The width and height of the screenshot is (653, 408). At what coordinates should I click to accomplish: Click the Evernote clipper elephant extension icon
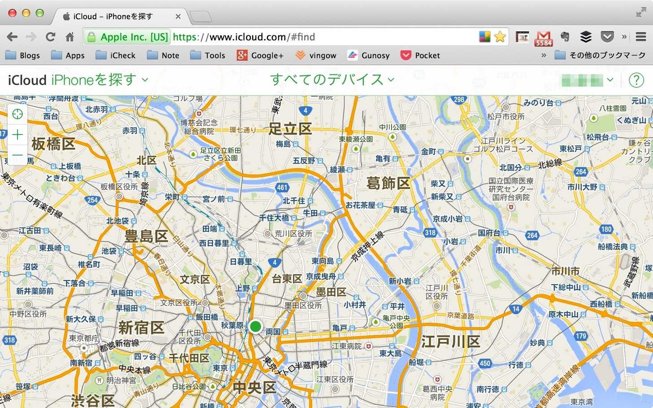coord(565,37)
